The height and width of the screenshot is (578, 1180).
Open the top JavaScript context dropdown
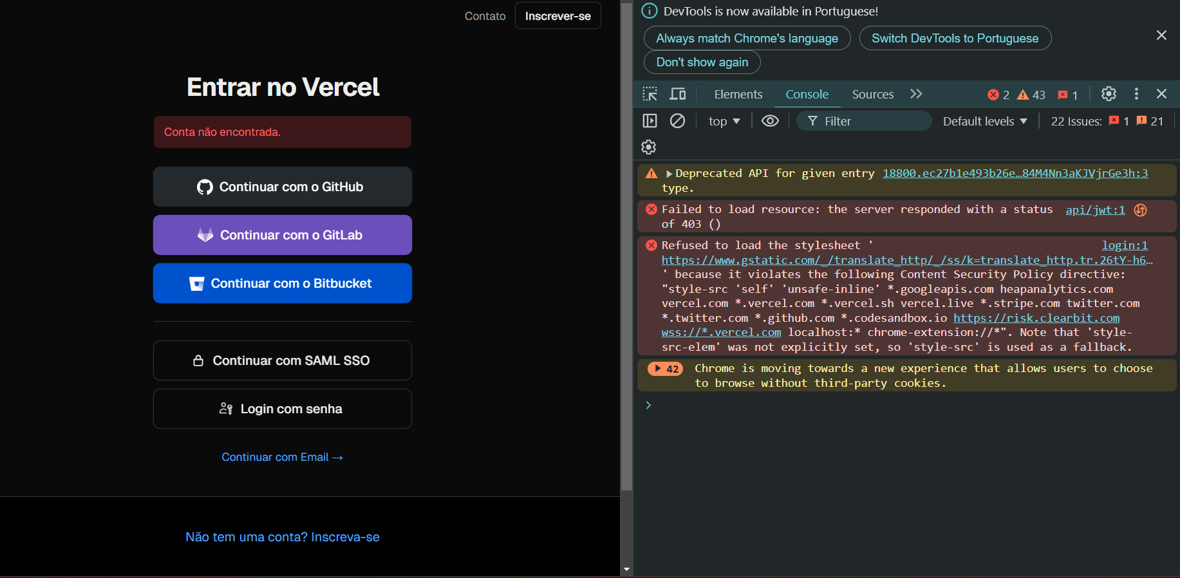tap(724, 121)
